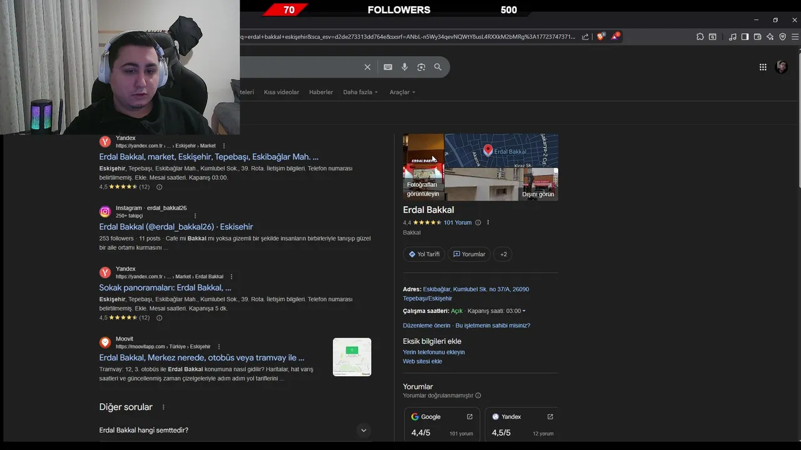The height and width of the screenshot is (450, 801).
Task: Open Erdal Bakkal market Yandex result link
Action: coord(208,157)
